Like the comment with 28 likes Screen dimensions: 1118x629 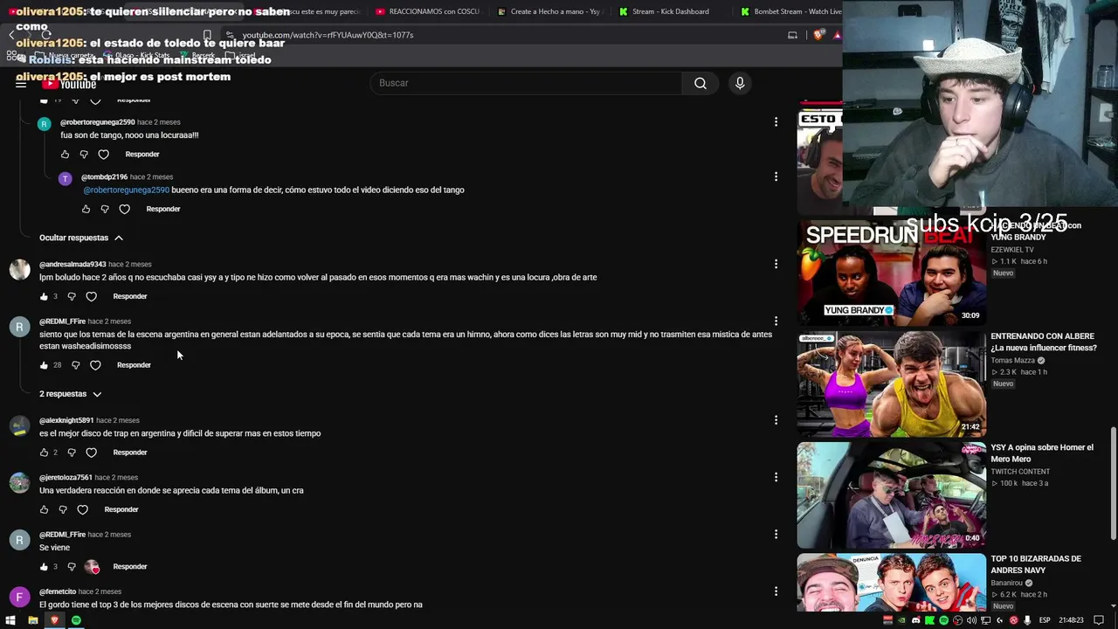[44, 365]
